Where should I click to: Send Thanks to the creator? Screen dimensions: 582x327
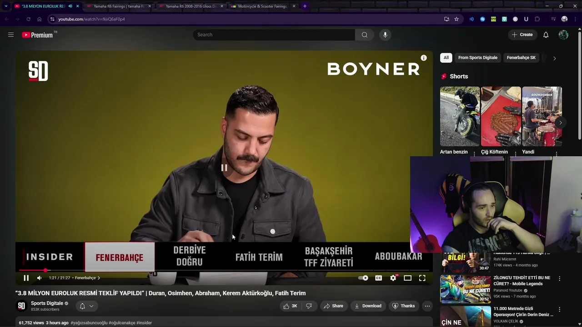(x=403, y=306)
